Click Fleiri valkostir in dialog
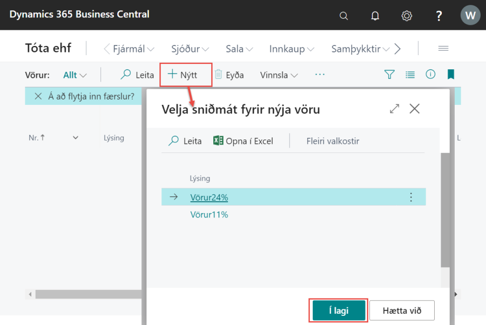Image resolution: width=486 pixels, height=325 pixels. [x=333, y=141]
